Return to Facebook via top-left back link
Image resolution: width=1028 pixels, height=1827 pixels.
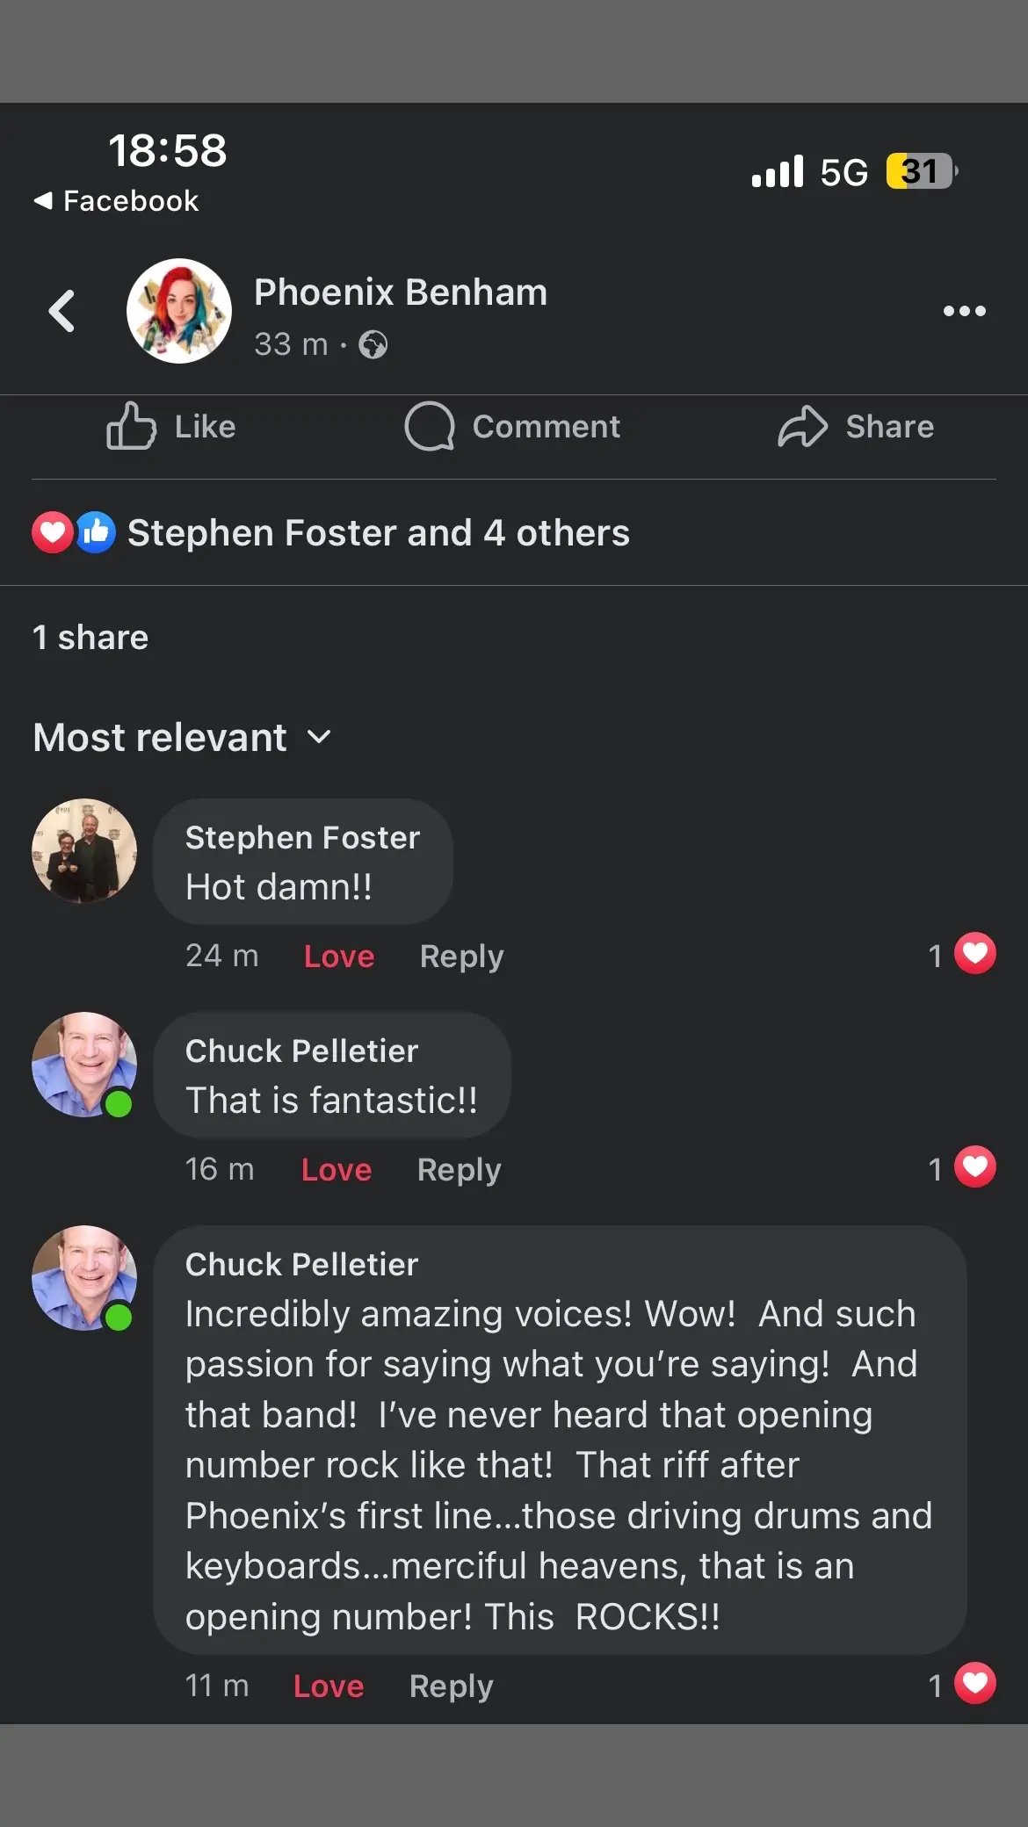coord(116,200)
